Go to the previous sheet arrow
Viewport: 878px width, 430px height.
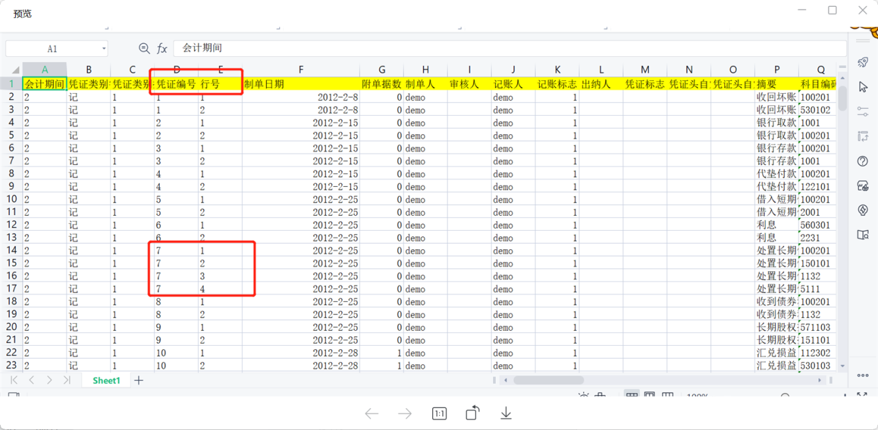32,380
